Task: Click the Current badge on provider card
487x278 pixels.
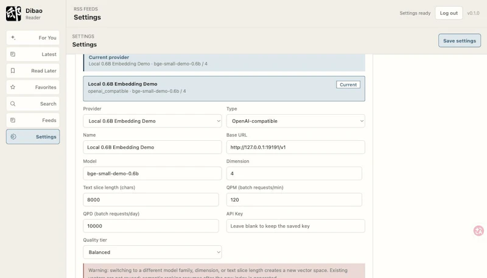Action: 348,84
